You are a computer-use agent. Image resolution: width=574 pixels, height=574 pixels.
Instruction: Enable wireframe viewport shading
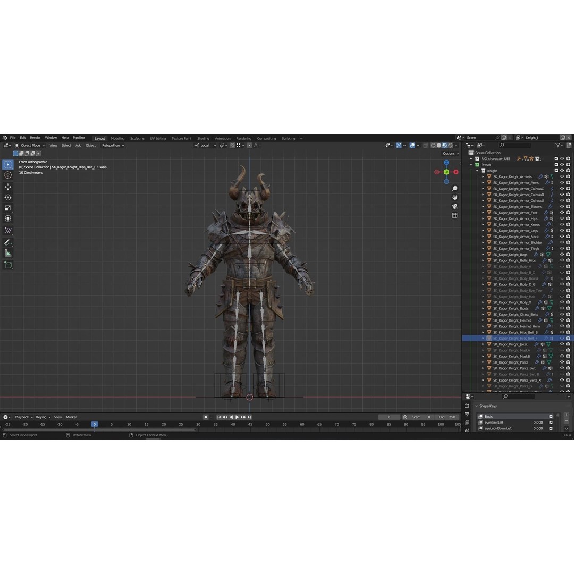coord(433,145)
